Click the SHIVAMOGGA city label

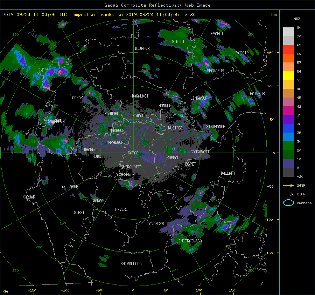(x=131, y=263)
